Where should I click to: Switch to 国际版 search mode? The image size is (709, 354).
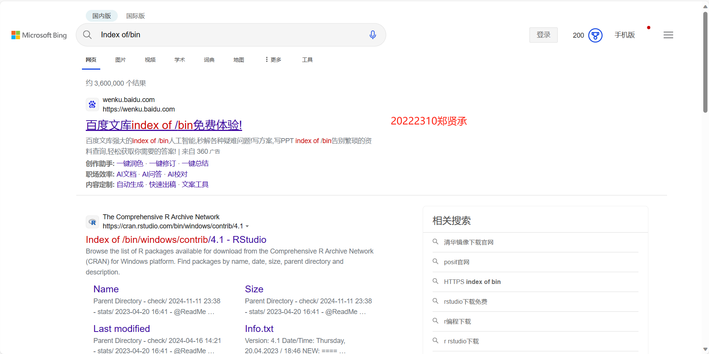pos(136,16)
